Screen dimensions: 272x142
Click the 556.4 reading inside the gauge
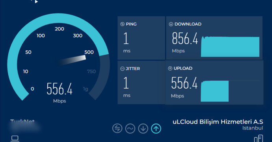[60, 89]
